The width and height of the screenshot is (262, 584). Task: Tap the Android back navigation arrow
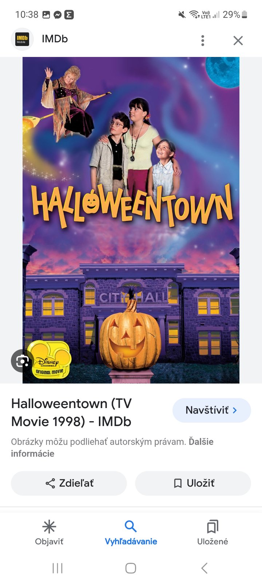(x=205, y=568)
